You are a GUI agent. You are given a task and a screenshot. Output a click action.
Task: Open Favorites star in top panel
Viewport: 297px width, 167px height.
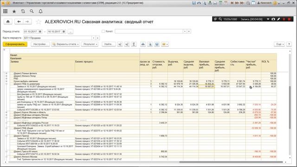[14, 11]
